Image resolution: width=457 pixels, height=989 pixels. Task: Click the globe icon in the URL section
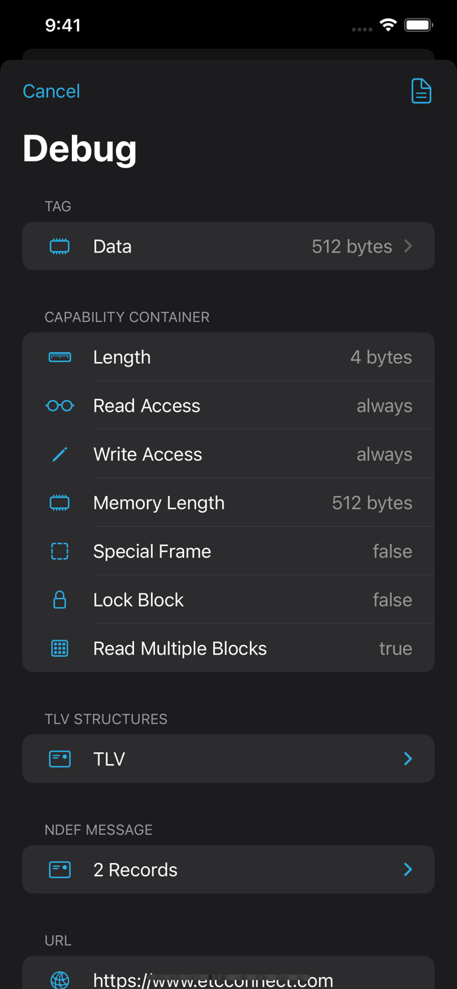point(59,980)
